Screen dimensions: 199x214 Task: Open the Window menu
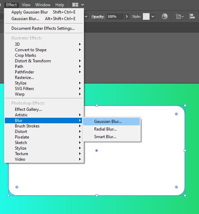click(x=43, y=5)
